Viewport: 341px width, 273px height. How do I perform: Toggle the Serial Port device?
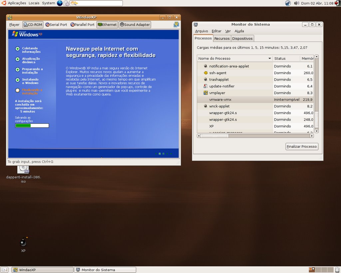[x=56, y=25]
